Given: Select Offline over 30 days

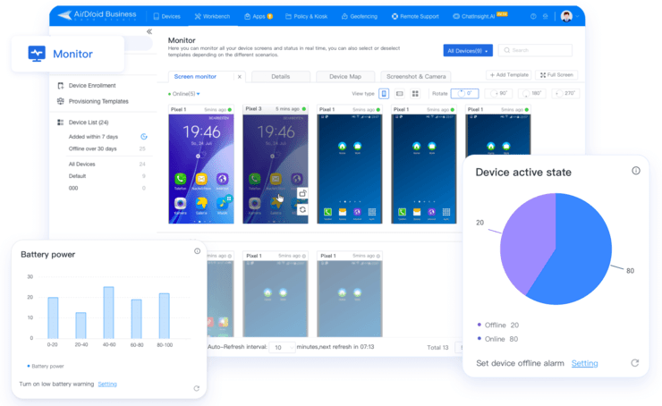Looking at the screenshot, I should [92, 148].
